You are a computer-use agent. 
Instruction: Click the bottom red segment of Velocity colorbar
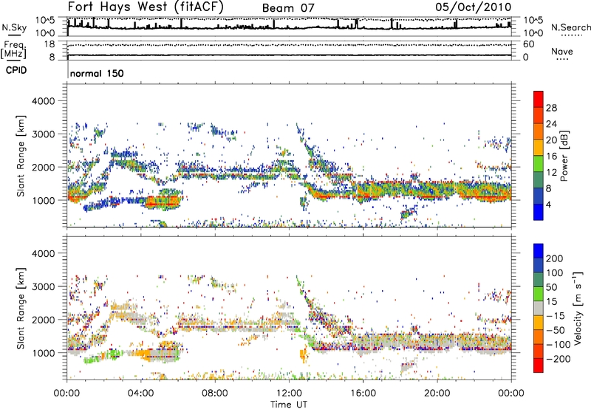pos(539,365)
